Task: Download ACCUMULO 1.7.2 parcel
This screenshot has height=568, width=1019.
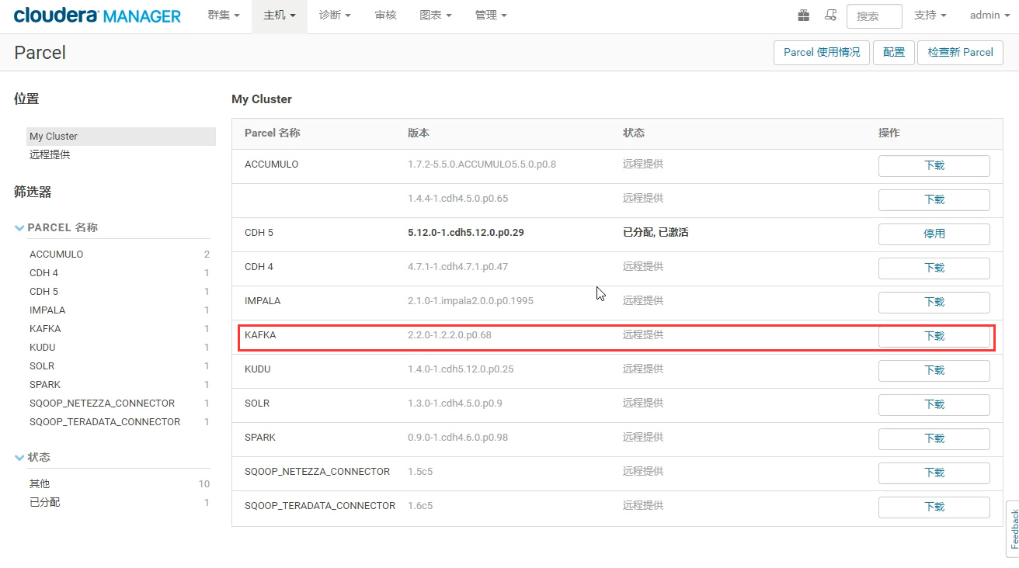Action: [934, 166]
